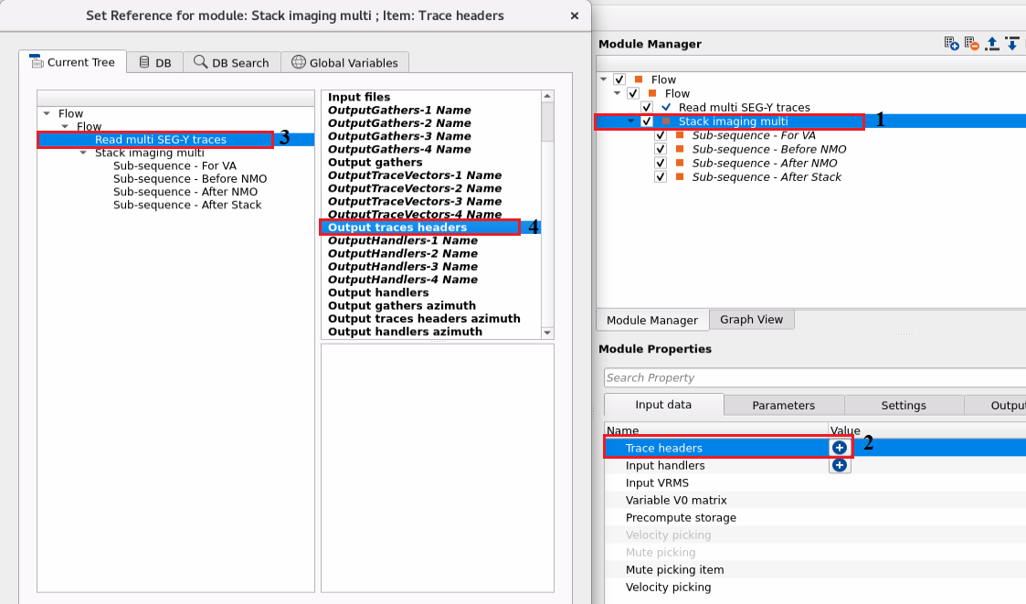Click the plus icon for Trace headers
1026x604 pixels.
pos(839,448)
